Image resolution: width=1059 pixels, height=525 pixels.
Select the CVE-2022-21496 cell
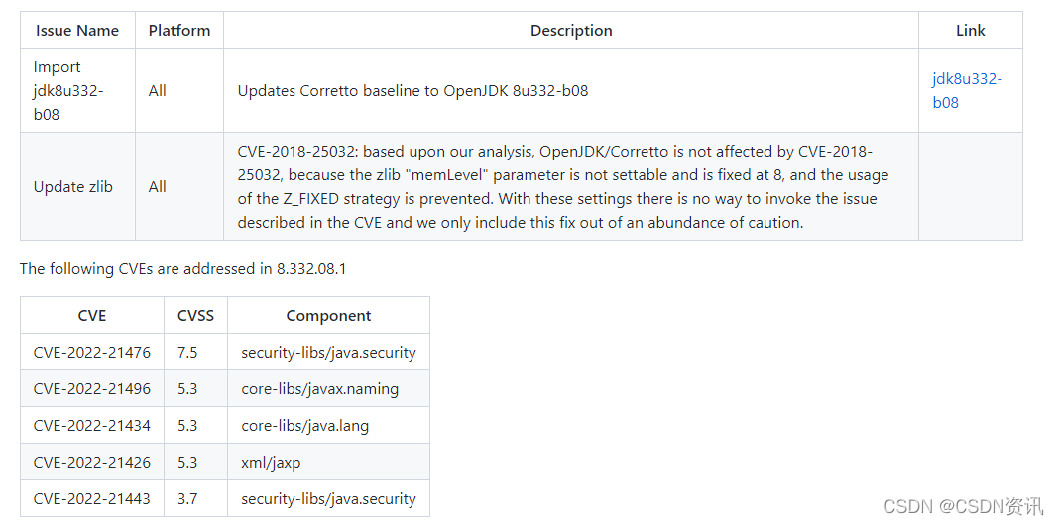[92, 388]
